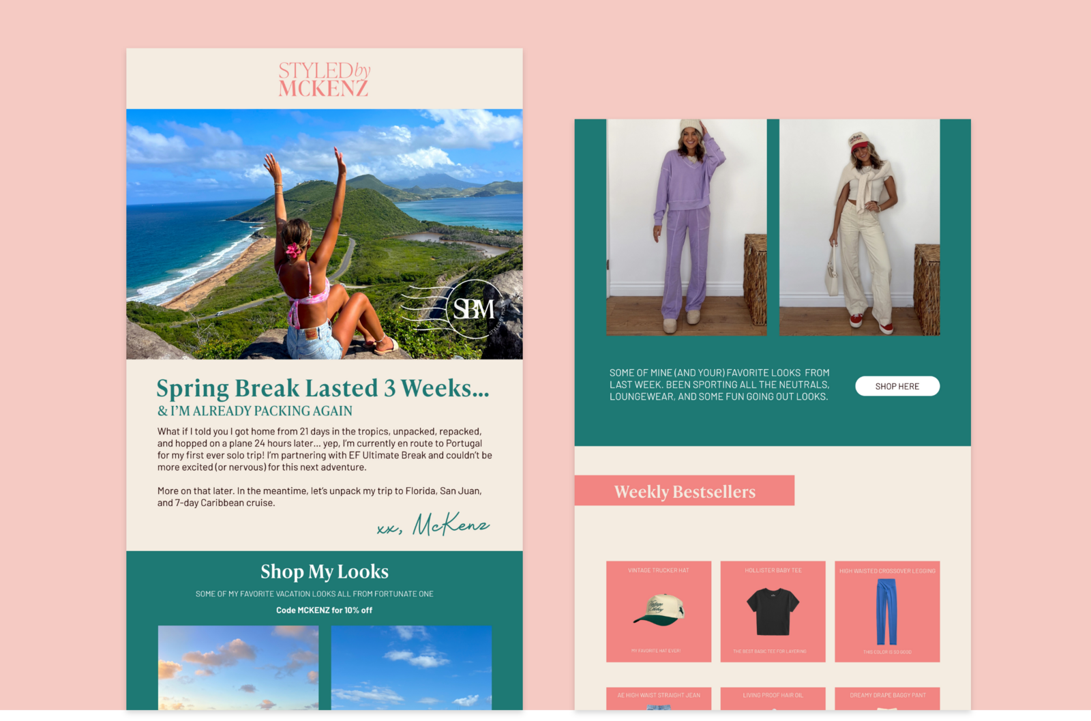Select the Vintage Trucker Hat image
The image size is (1091, 721).
[x=659, y=610]
